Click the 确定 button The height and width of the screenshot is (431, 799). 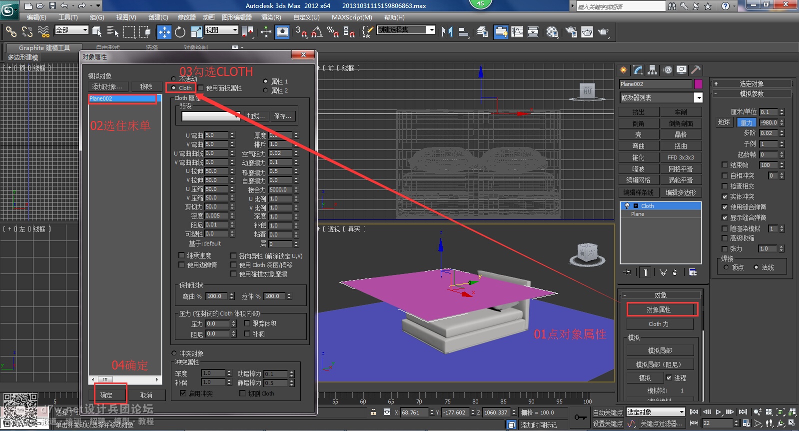point(106,395)
